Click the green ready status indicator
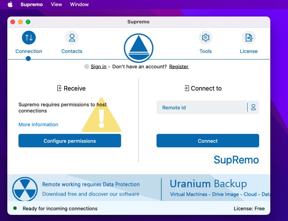Screen dimensions: 288x221 click(15, 208)
